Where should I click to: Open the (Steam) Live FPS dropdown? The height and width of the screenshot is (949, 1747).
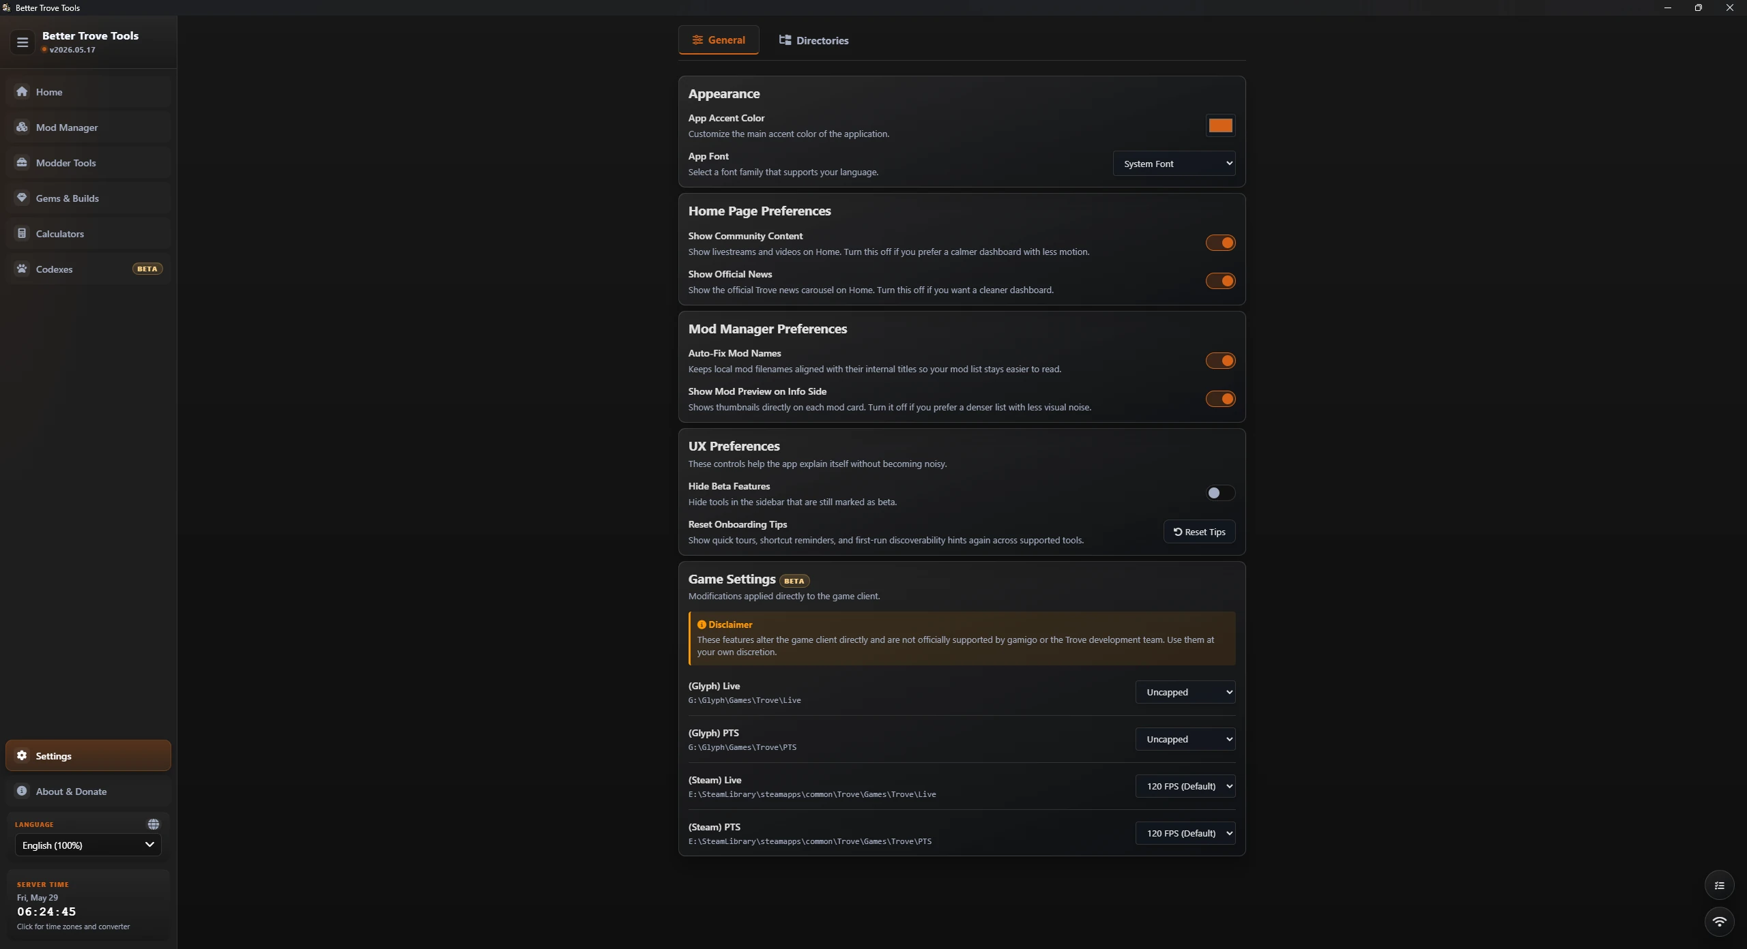(x=1185, y=786)
